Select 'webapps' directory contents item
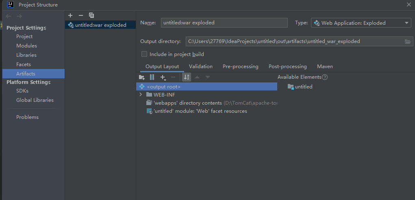The height and width of the screenshot is (200, 415). coord(187,103)
